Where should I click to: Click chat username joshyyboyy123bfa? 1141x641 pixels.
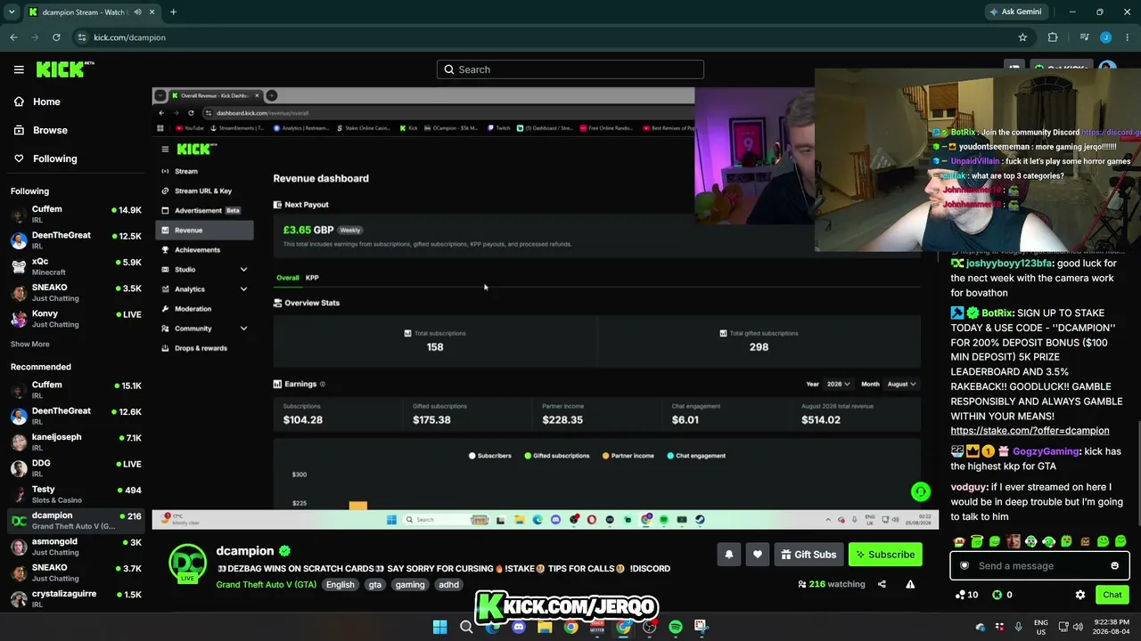[1010, 264]
